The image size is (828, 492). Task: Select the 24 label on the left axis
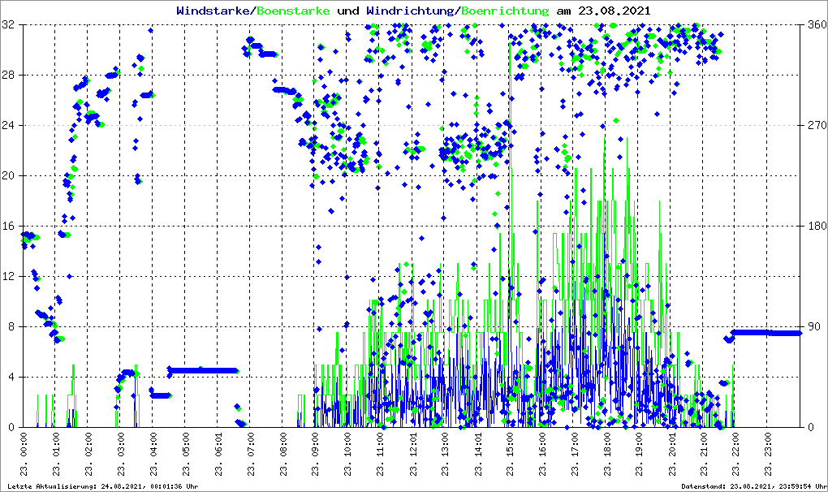coord(9,126)
